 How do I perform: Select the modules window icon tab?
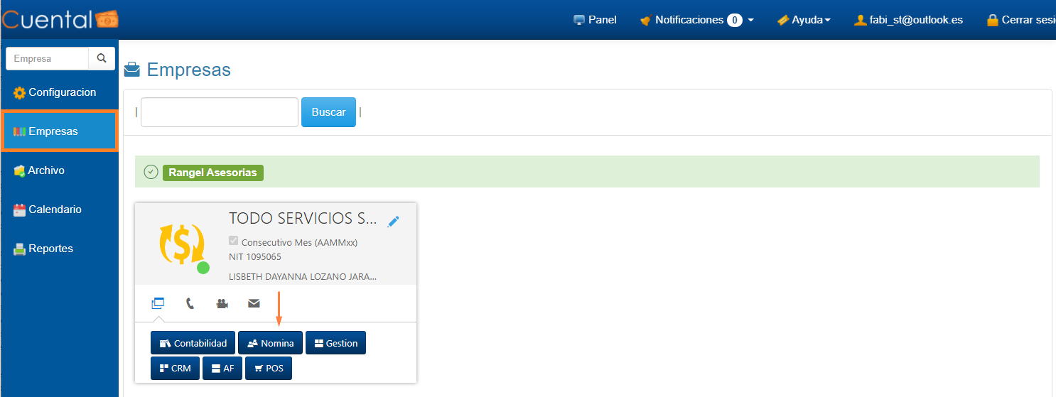158,303
